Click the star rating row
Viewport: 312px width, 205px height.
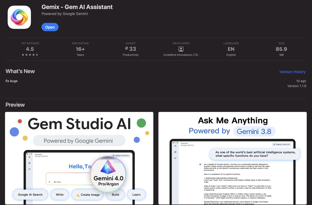tap(30, 55)
